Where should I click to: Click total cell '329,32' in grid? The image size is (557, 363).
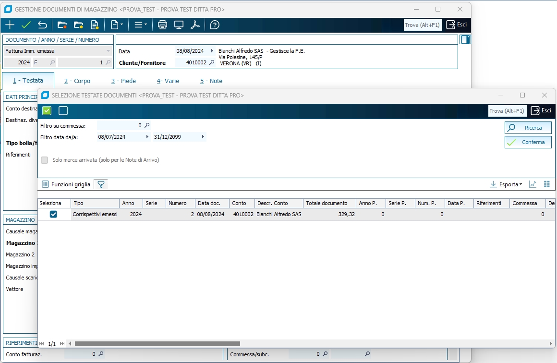pos(329,214)
